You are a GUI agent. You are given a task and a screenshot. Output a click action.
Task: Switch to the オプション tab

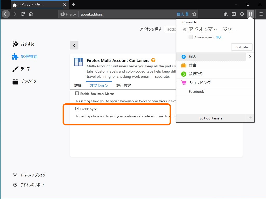pos(99,86)
